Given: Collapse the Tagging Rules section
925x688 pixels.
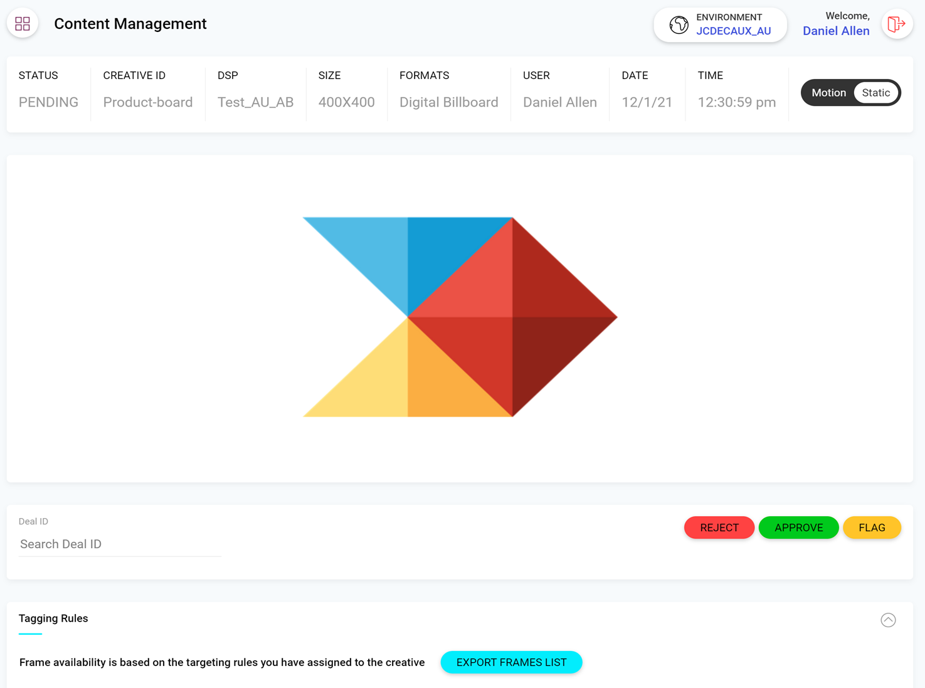Looking at the screenshot, I should click(888, 620).
